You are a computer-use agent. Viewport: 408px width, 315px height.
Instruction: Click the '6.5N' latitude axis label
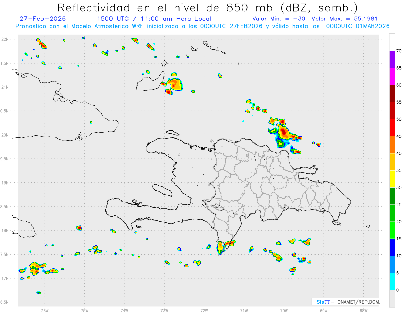(5, 302)
